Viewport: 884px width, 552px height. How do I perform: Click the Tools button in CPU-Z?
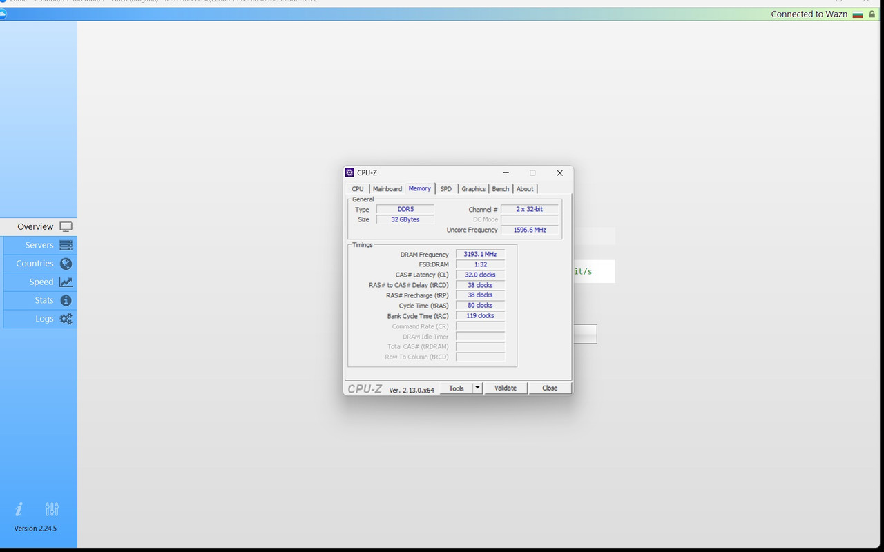coord(457,388)
